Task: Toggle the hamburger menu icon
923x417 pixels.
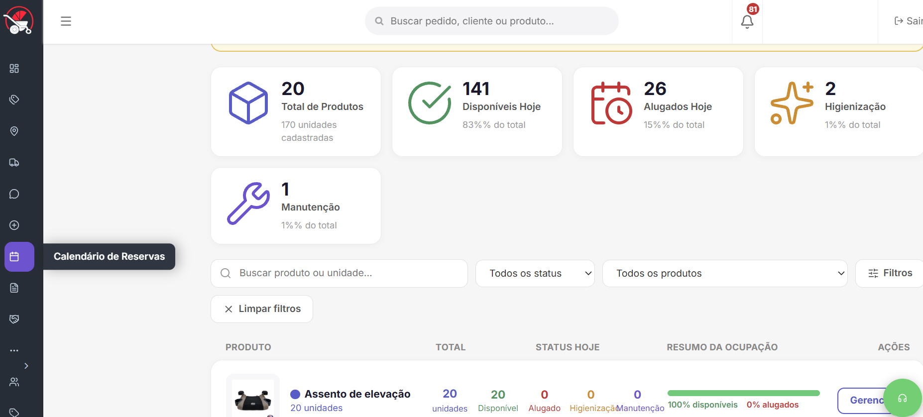Action: 66,21
